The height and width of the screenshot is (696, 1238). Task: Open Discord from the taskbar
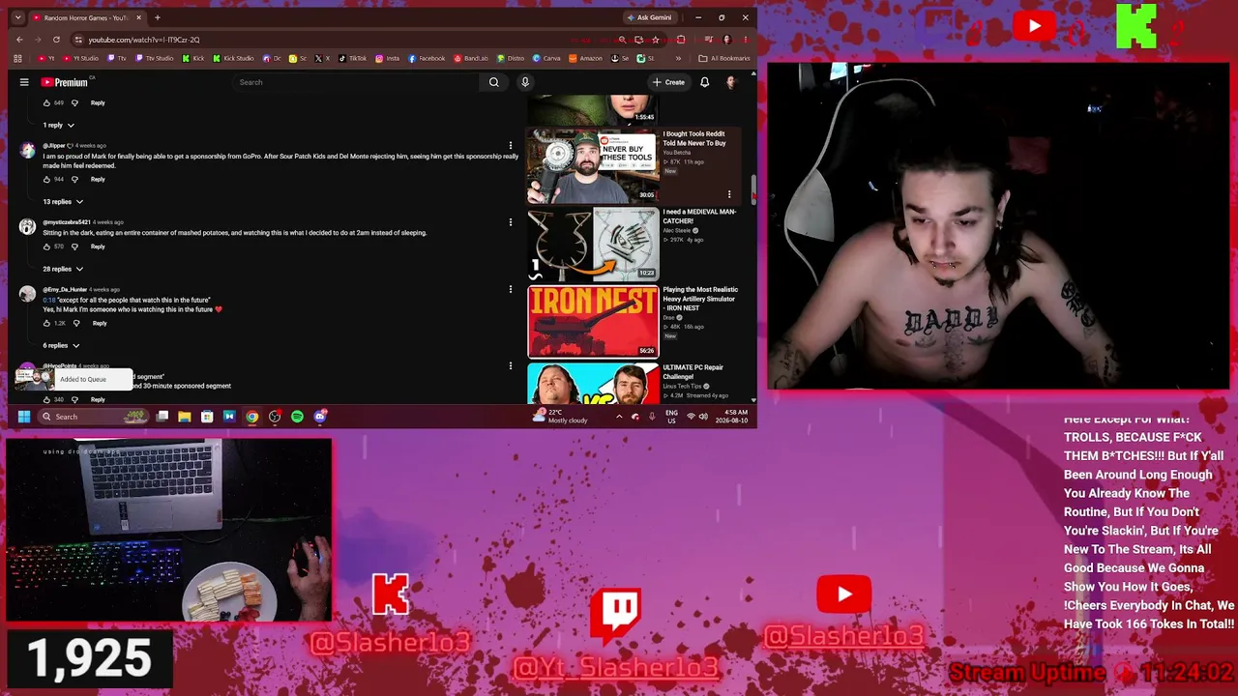click(x=320, y=417)
